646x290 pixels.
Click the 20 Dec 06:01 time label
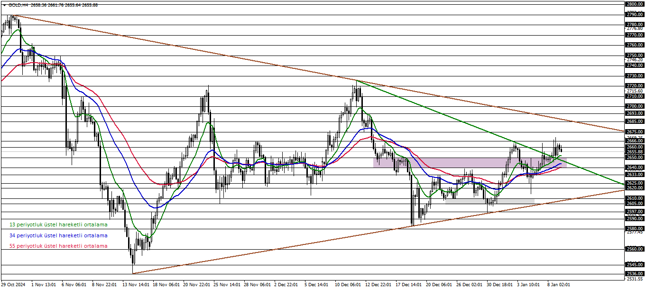click(x=439, y=285)
